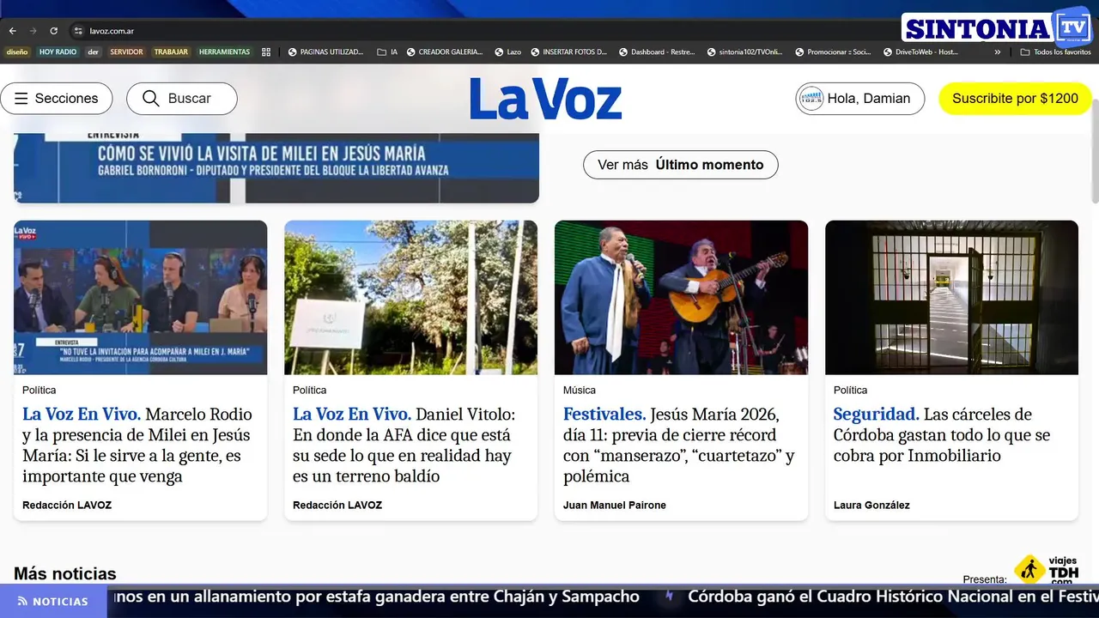The width and height of the screenshot is (1099, 618).
Task: Open the Marcelo Rodio interview thumbnail
Action: click(x=141, y=298)
